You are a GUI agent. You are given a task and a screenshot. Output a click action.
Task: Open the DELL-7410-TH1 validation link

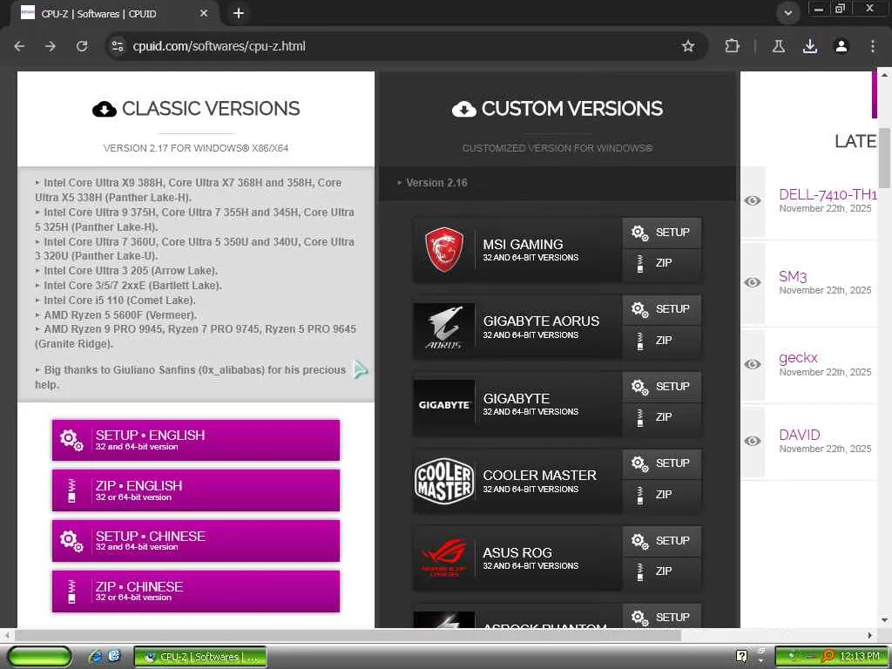click(828, 194)
